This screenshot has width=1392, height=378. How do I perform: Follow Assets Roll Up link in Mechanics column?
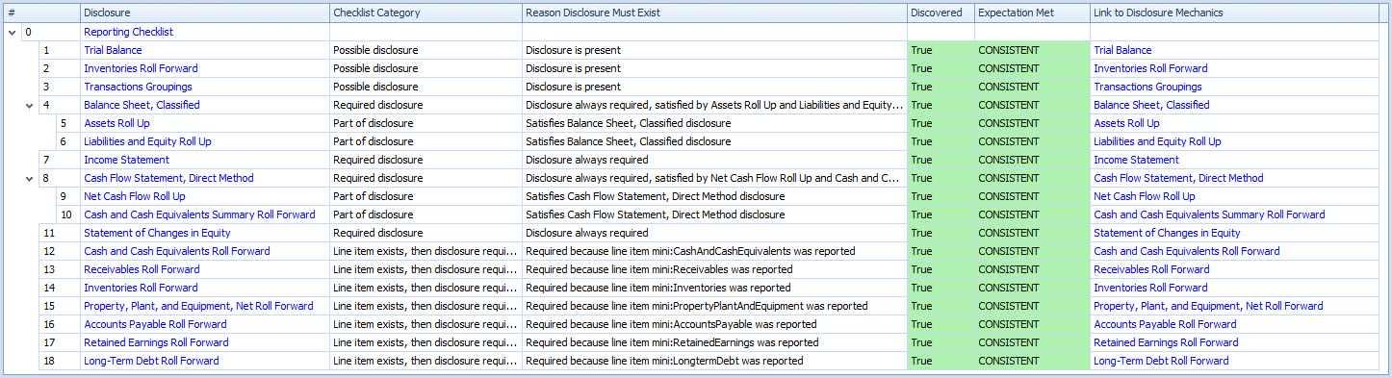point(1126,123)
